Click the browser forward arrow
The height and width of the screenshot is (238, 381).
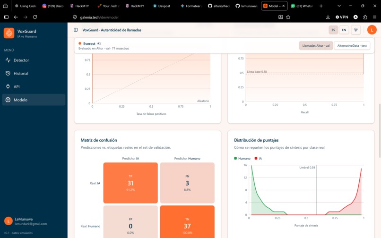tap(26, 17)
